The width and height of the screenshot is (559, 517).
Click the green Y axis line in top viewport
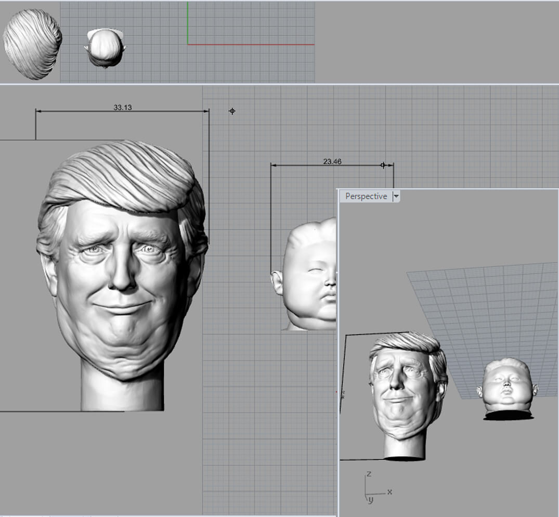[x=188, y=23]
